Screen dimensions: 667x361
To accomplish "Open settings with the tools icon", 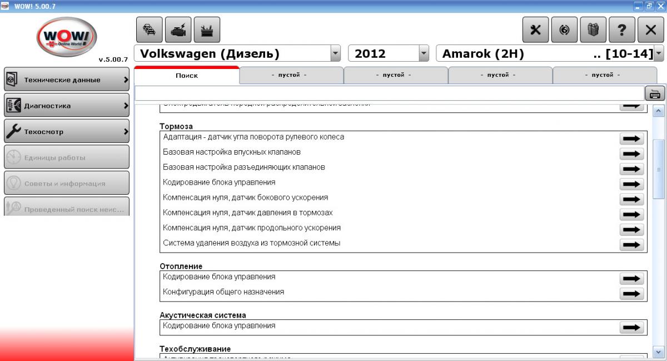I will [x=536, y=30].
